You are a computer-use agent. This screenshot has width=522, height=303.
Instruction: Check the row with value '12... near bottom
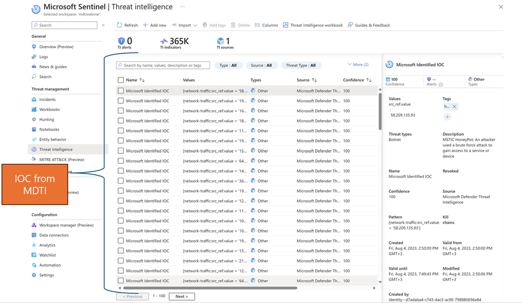[121, 271]
